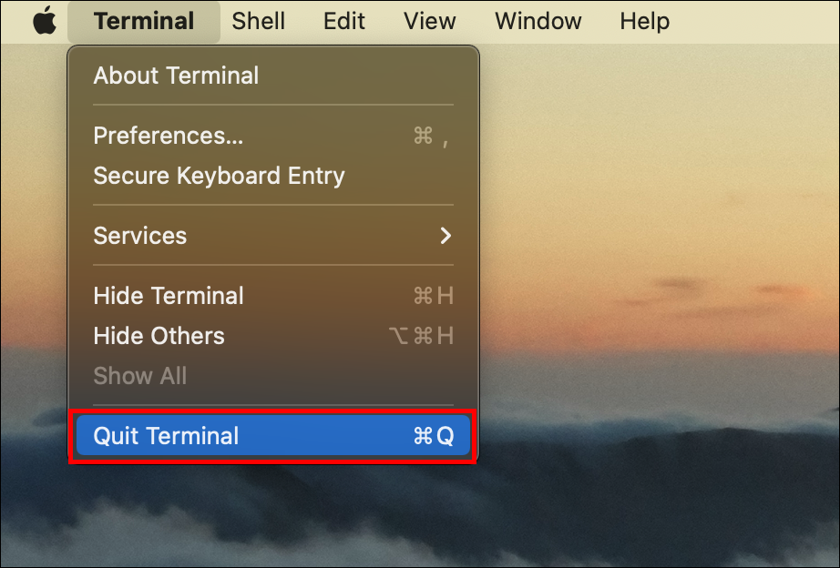The image size is (840, 568).
Task: Open the Edit menu
Action: 344,21
